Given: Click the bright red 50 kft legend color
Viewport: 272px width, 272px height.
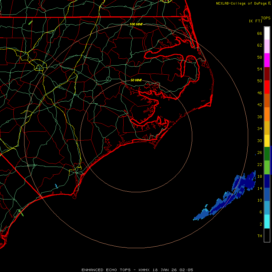Looking at the screenshot, I should (267, 87).
